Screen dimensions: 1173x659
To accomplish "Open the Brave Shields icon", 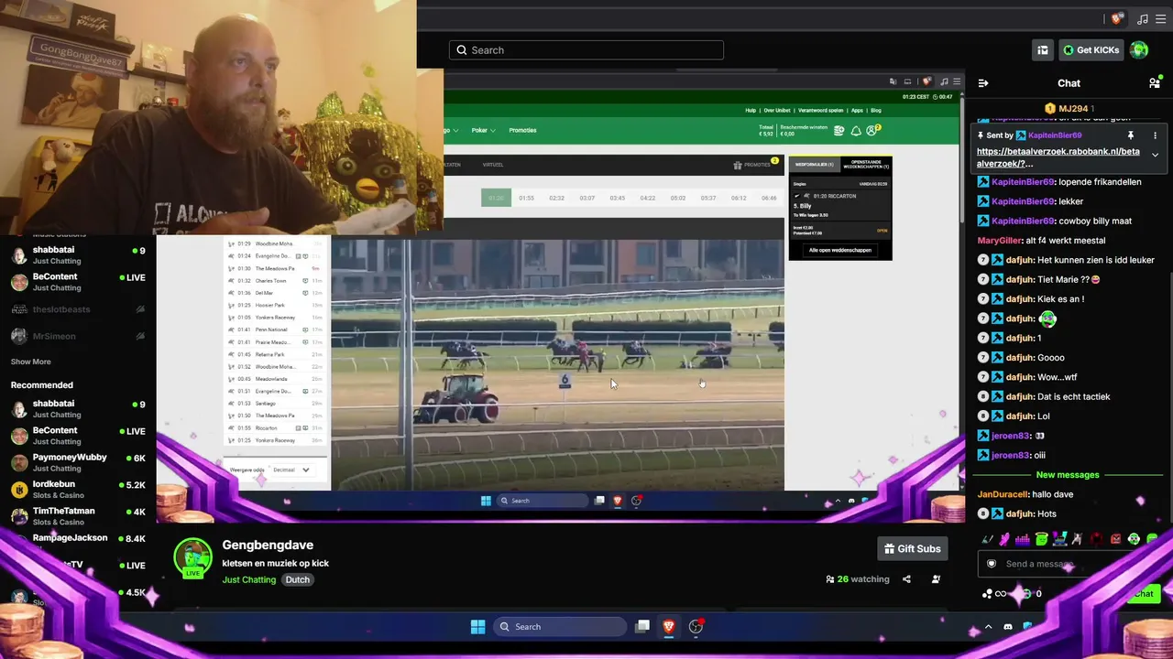I will (x=1117, y=19).
